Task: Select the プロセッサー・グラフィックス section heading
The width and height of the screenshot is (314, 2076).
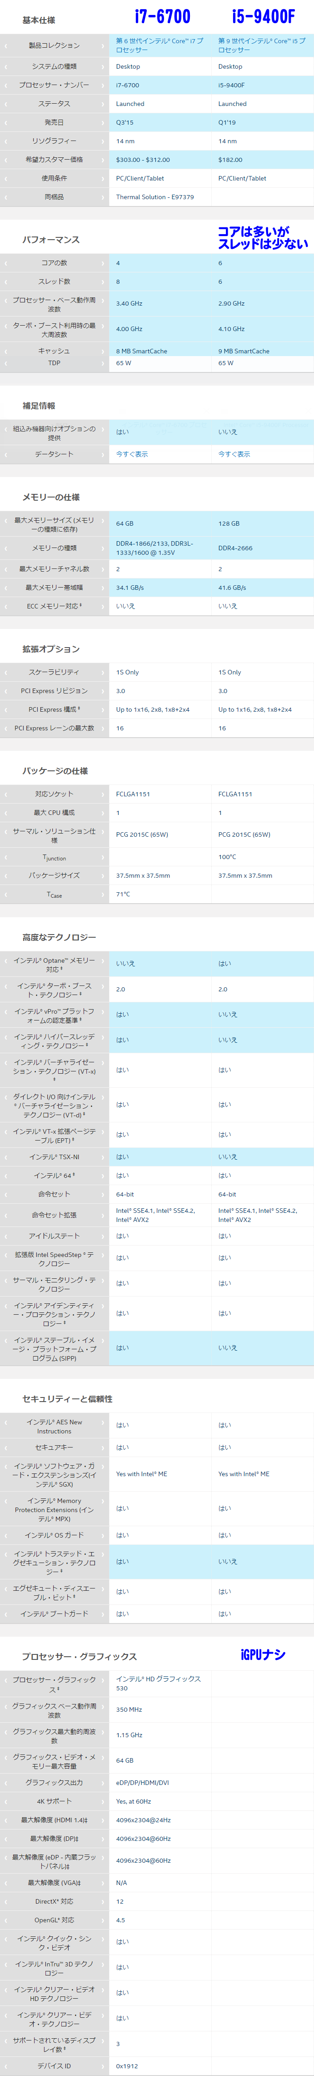Action: (79, 1656)
